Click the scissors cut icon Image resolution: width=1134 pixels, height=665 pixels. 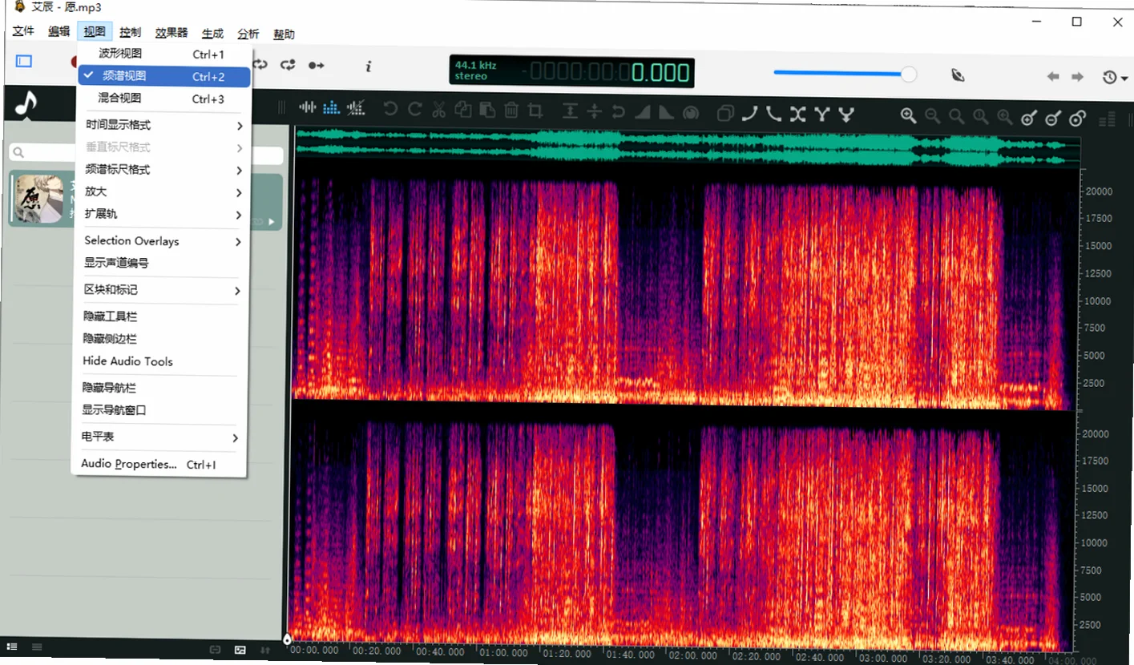tap(439, 109)
